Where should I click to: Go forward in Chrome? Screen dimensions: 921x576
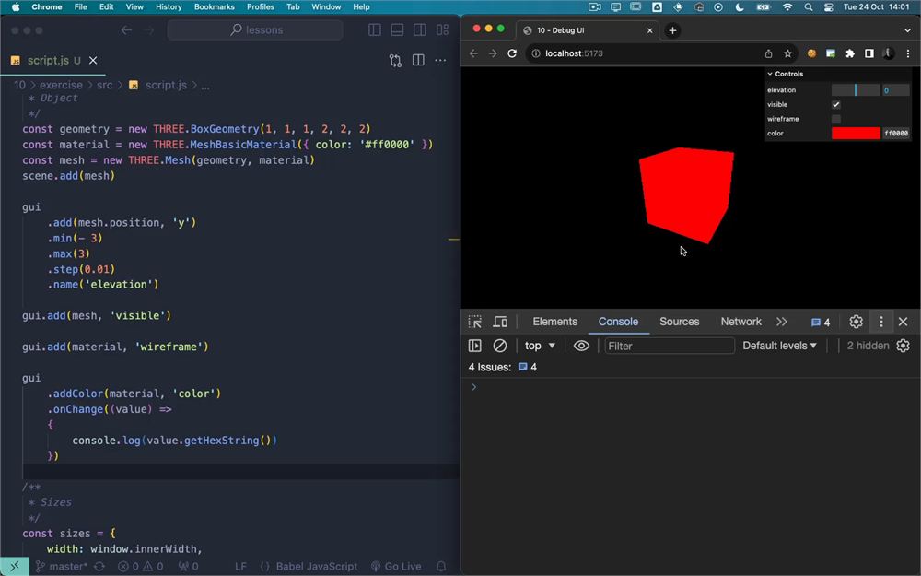(493, 53)
